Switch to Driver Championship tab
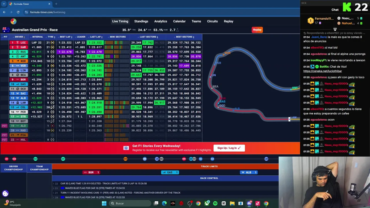The image size is (370, 208). click(14, 168)
